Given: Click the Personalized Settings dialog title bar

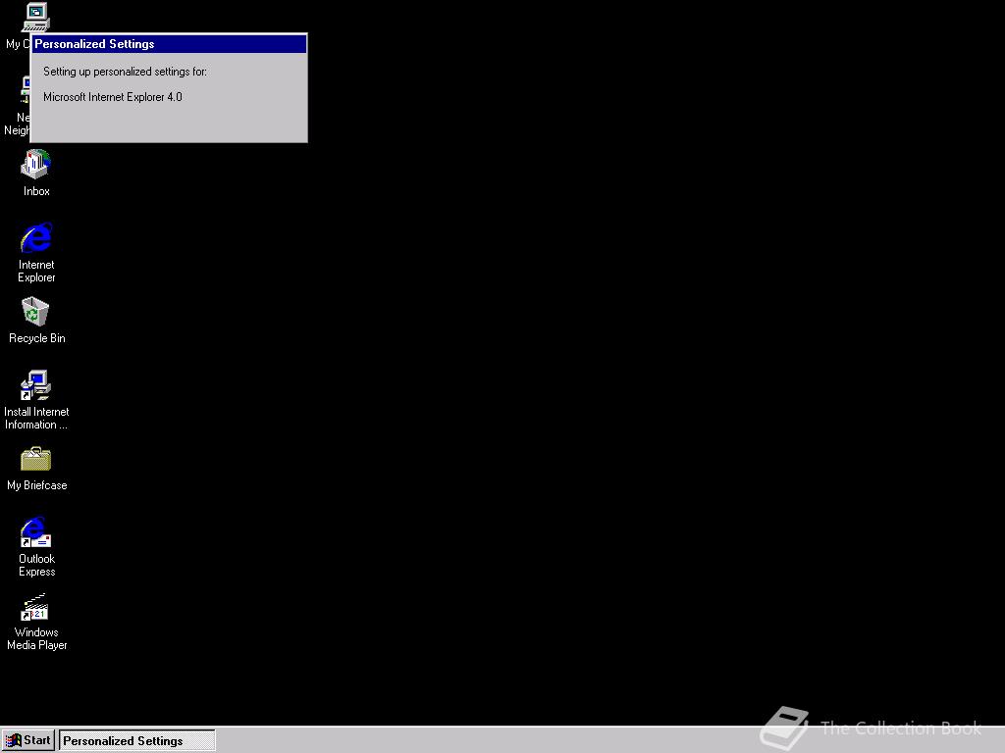Looking at the screenshot, I should [x=169, y=43].
